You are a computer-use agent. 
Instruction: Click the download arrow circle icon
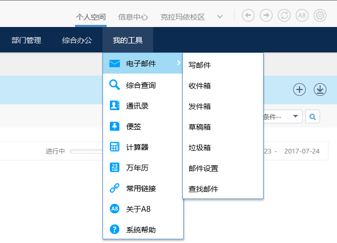click(320, 89)
